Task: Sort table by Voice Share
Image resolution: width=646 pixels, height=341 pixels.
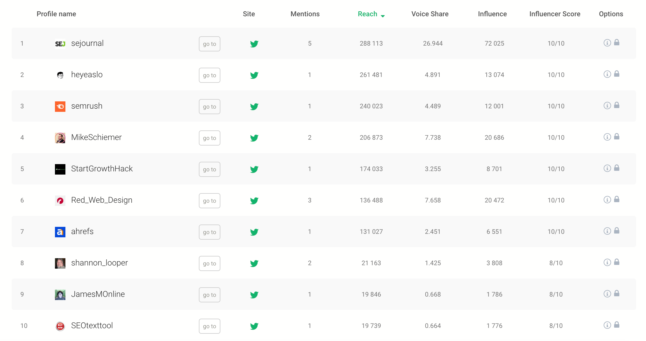Action: 430,14
